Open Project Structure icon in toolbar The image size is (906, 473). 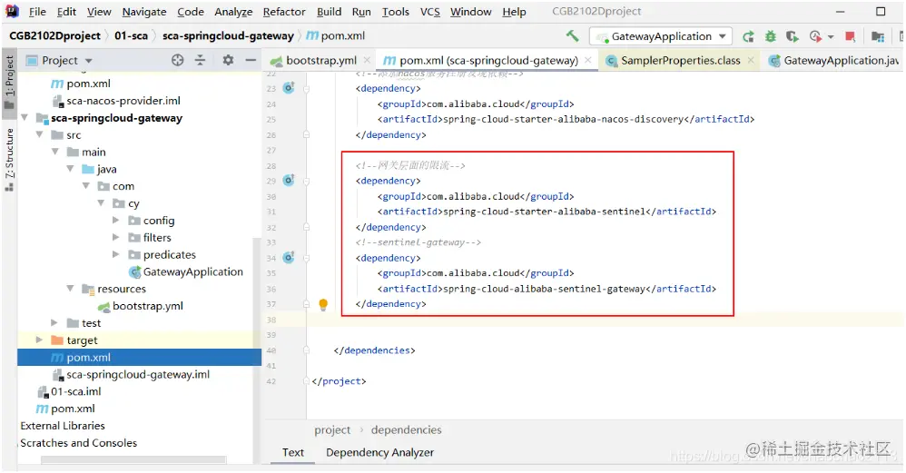point(878,36)
